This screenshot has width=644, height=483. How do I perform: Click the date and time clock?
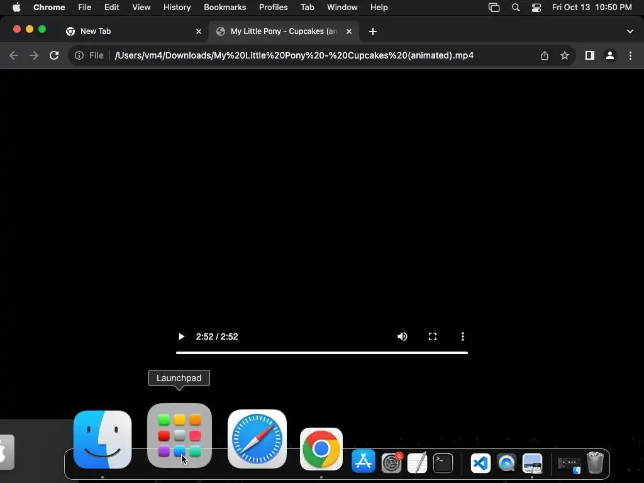pos(592,8)
